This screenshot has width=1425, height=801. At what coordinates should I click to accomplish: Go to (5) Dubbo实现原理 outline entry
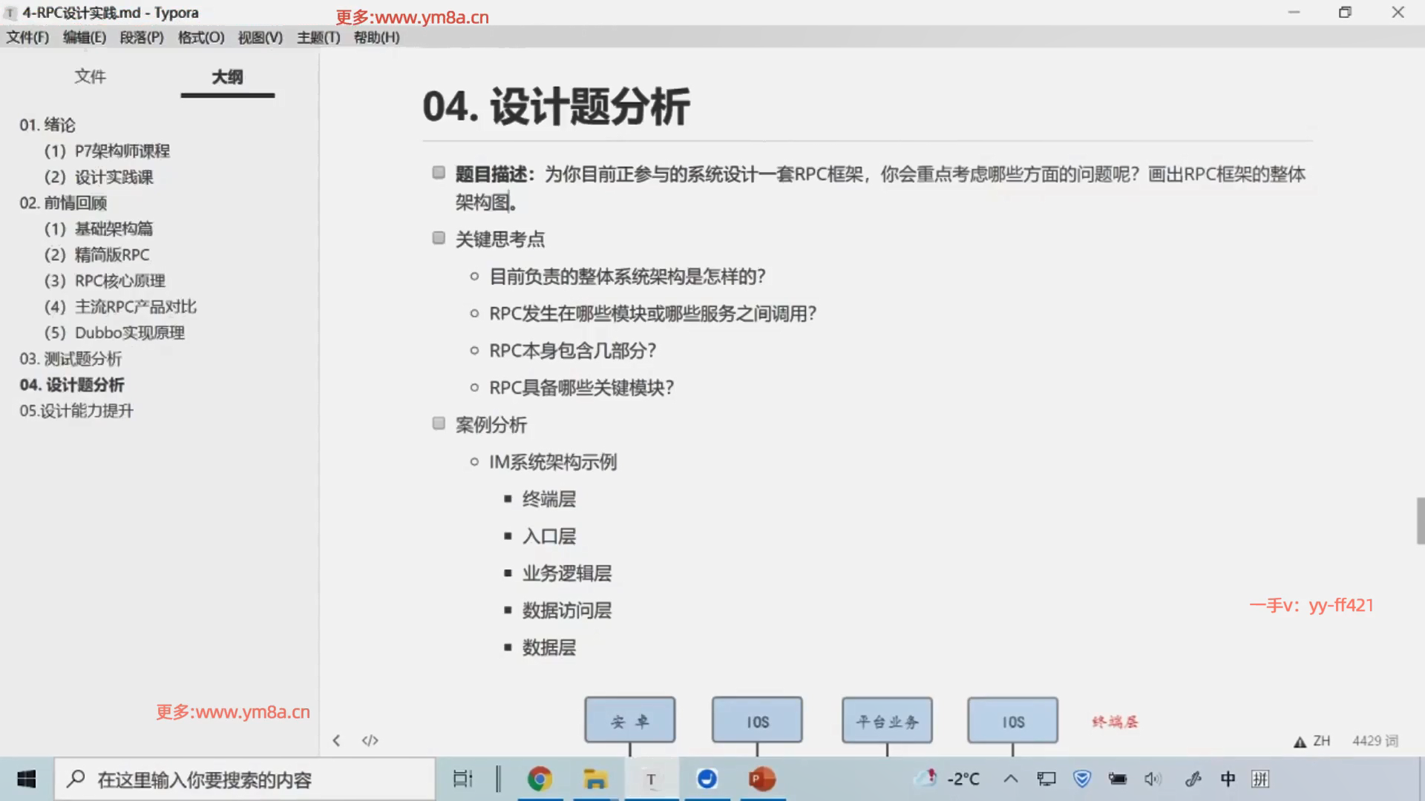114,333
